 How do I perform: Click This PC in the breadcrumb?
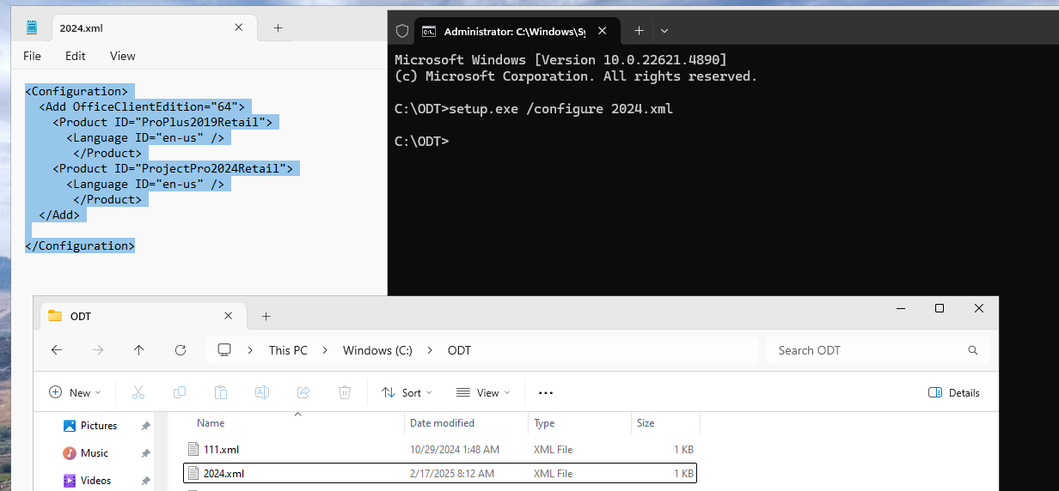click(x=288, y=350)
